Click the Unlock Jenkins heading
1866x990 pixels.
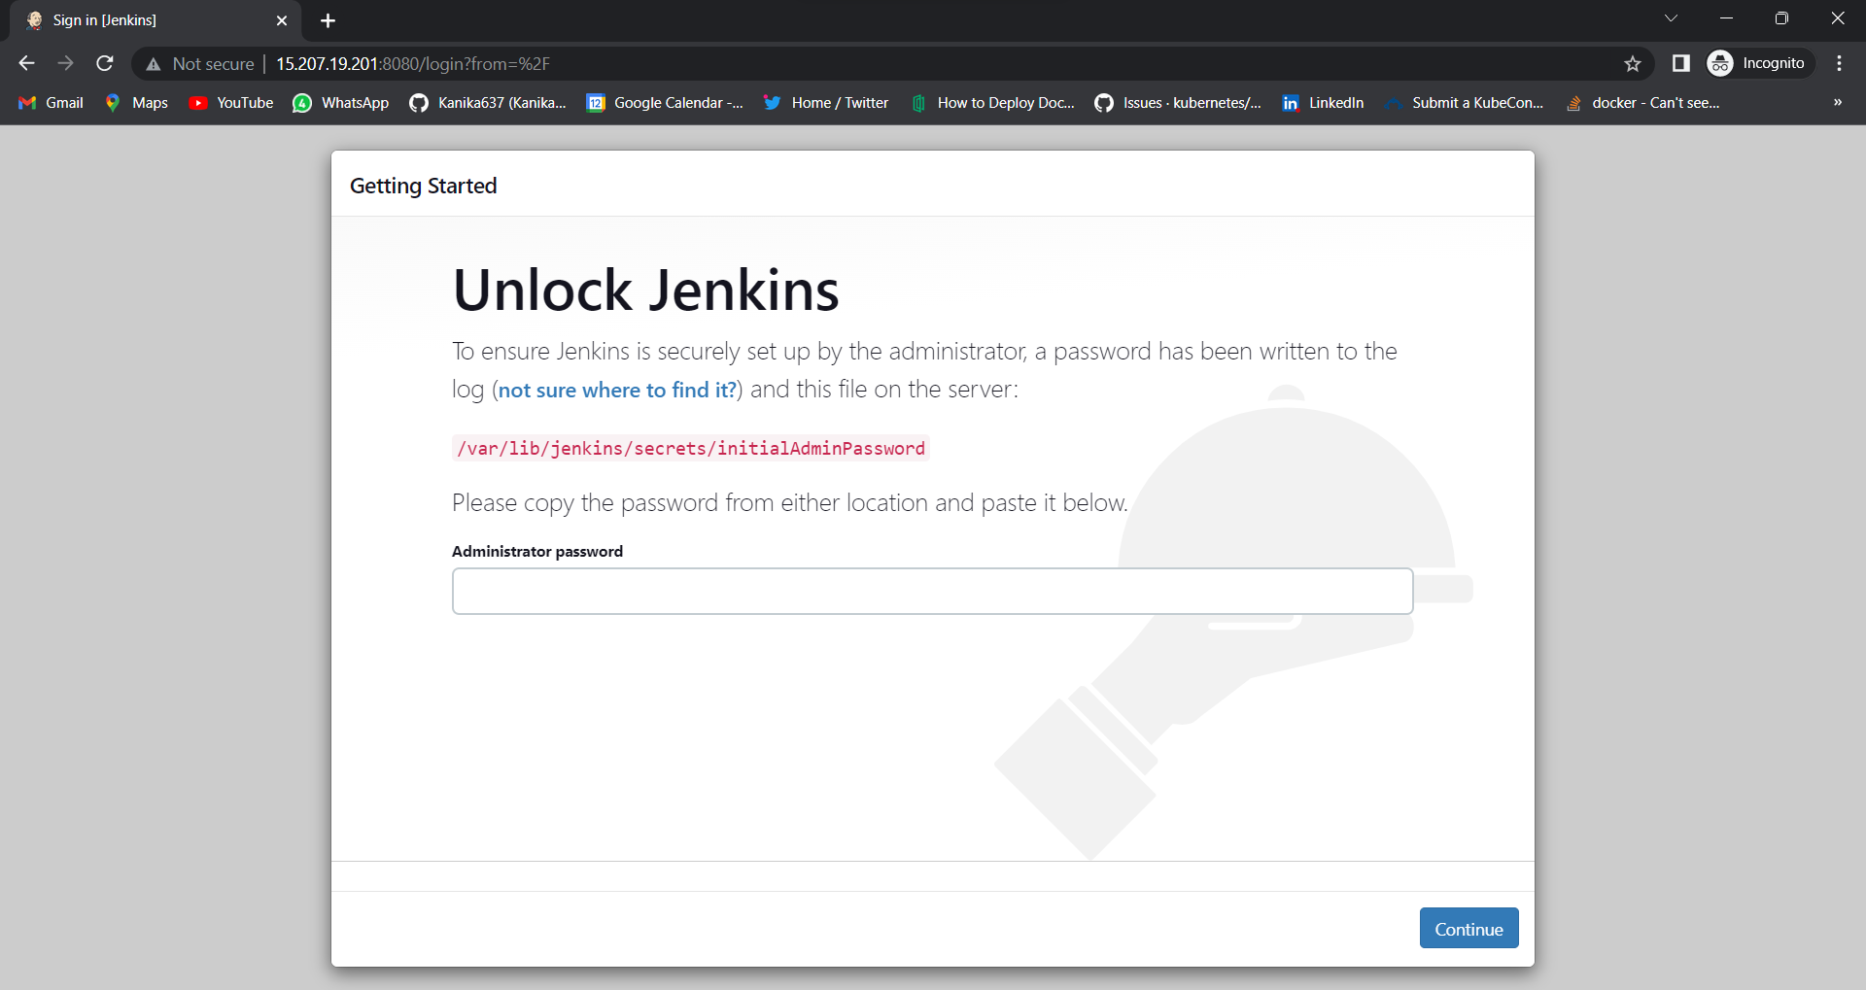[646, 290]
